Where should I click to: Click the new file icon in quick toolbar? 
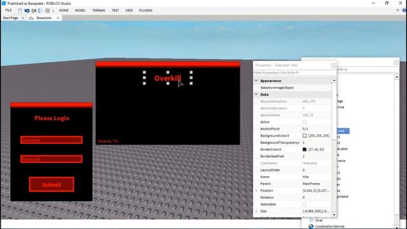20,11
